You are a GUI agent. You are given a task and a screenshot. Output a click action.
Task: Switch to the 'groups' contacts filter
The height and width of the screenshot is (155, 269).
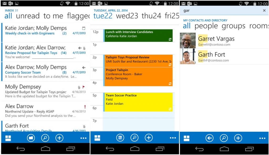click(x=234, y=26)
